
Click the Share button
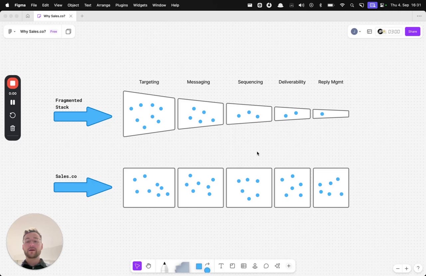click(x=413, y=32)
